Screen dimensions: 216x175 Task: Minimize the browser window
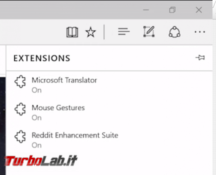click(x=146, y=10)
